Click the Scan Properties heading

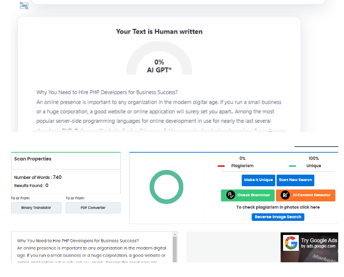(x=33, y=159)
